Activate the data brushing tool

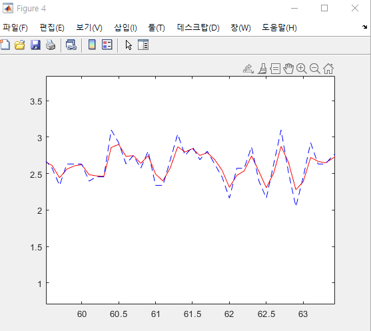tap(262, 69)
